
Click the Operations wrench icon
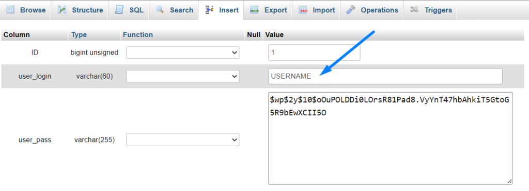tap(351, 10)
